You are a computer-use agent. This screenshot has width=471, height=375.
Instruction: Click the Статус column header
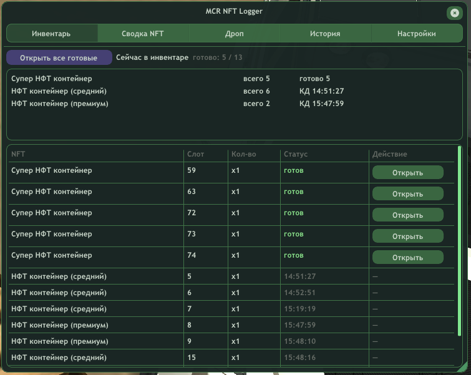(x=296, y=154)
